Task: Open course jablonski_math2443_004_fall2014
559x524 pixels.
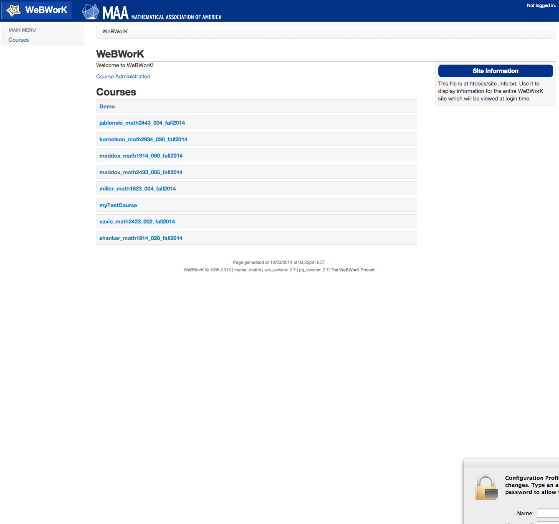Action: [142, 123]
